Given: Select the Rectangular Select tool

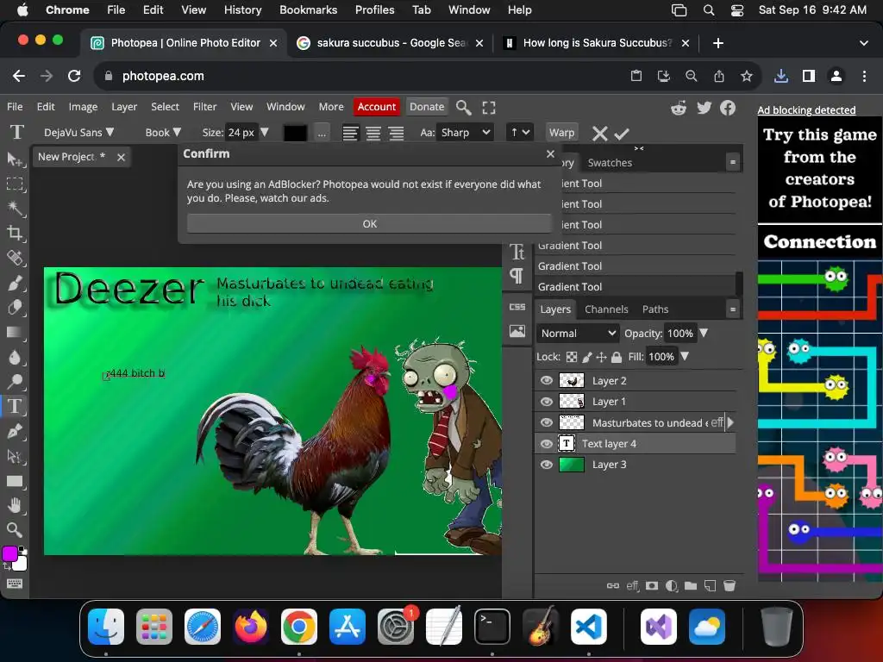Looking at the screenshot, I should (x=15, y=184).
